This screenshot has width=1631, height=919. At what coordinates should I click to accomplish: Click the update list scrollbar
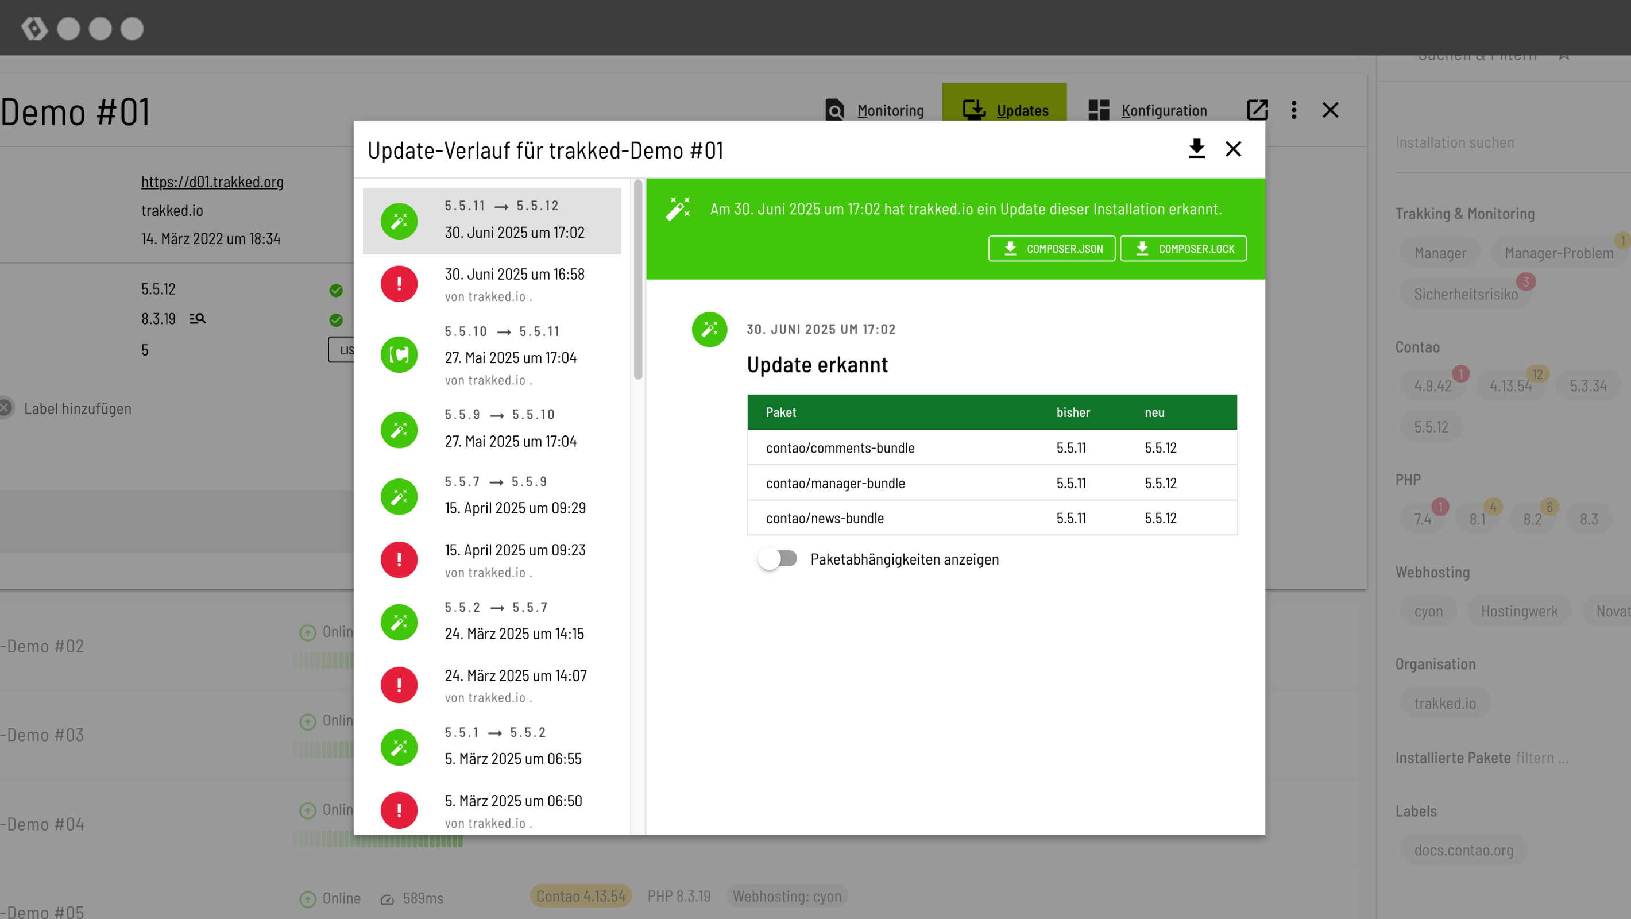pyautogui.click(x=637, y=280)
